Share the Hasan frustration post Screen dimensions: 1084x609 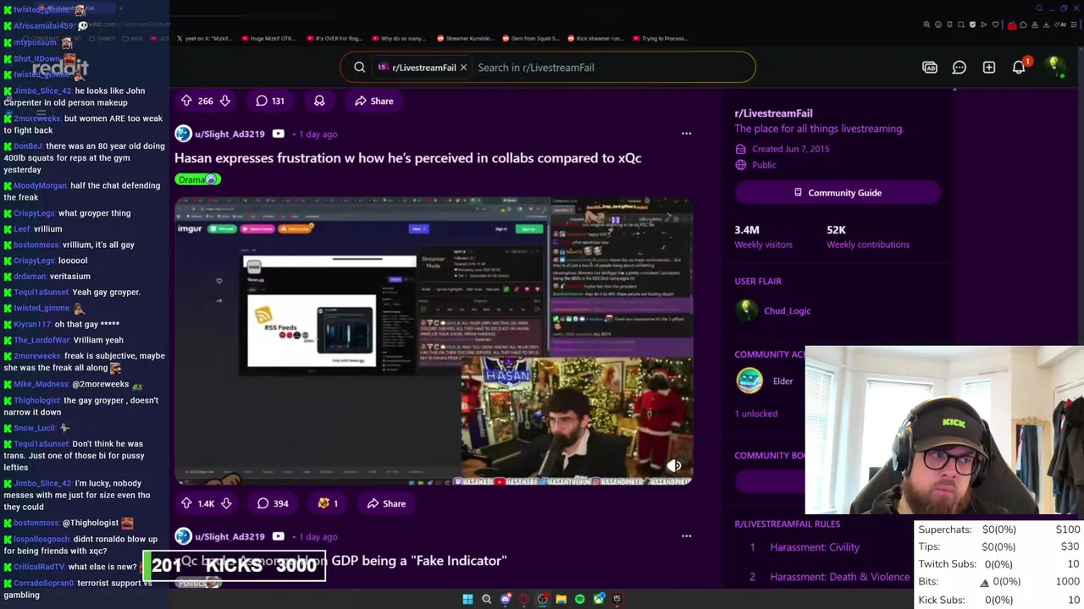(386, 503)
